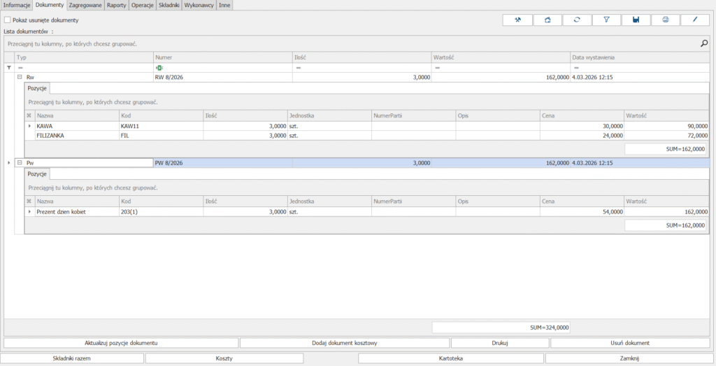
Task: Click the hammer tools icon button
Action: coord(517,20)
